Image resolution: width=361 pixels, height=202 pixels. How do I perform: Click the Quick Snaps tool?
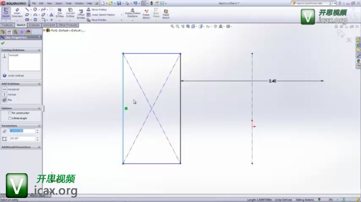coord(156,13)
